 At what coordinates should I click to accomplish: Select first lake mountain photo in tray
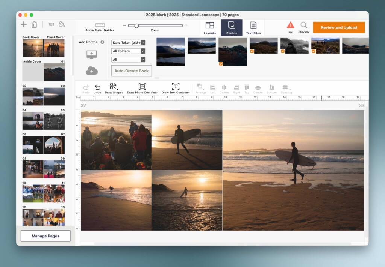coord(171,52)
